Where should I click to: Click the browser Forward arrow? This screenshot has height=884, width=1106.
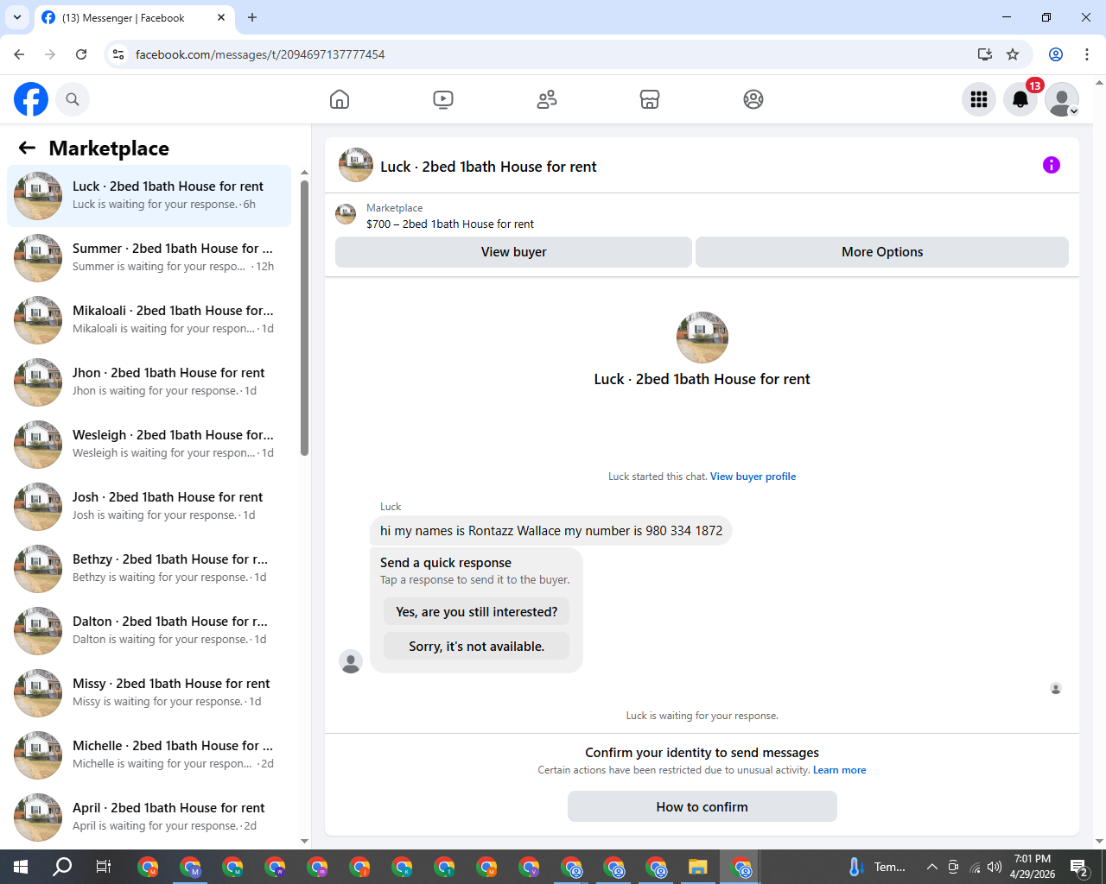click(50, 54)
